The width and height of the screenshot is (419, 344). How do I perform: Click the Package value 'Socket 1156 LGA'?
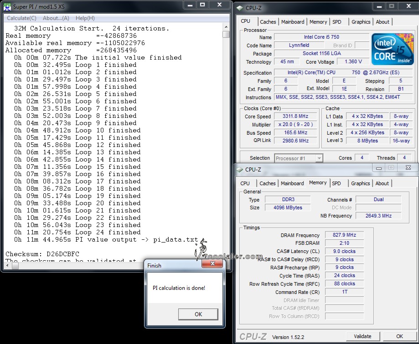(322, 53)
